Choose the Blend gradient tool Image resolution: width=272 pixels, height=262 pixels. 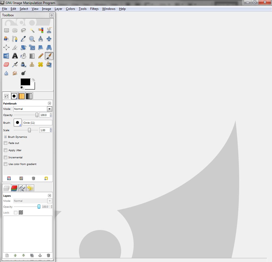(32, 56)
